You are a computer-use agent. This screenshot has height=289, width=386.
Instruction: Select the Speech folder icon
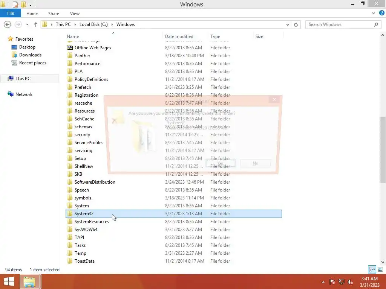point(70,190)
